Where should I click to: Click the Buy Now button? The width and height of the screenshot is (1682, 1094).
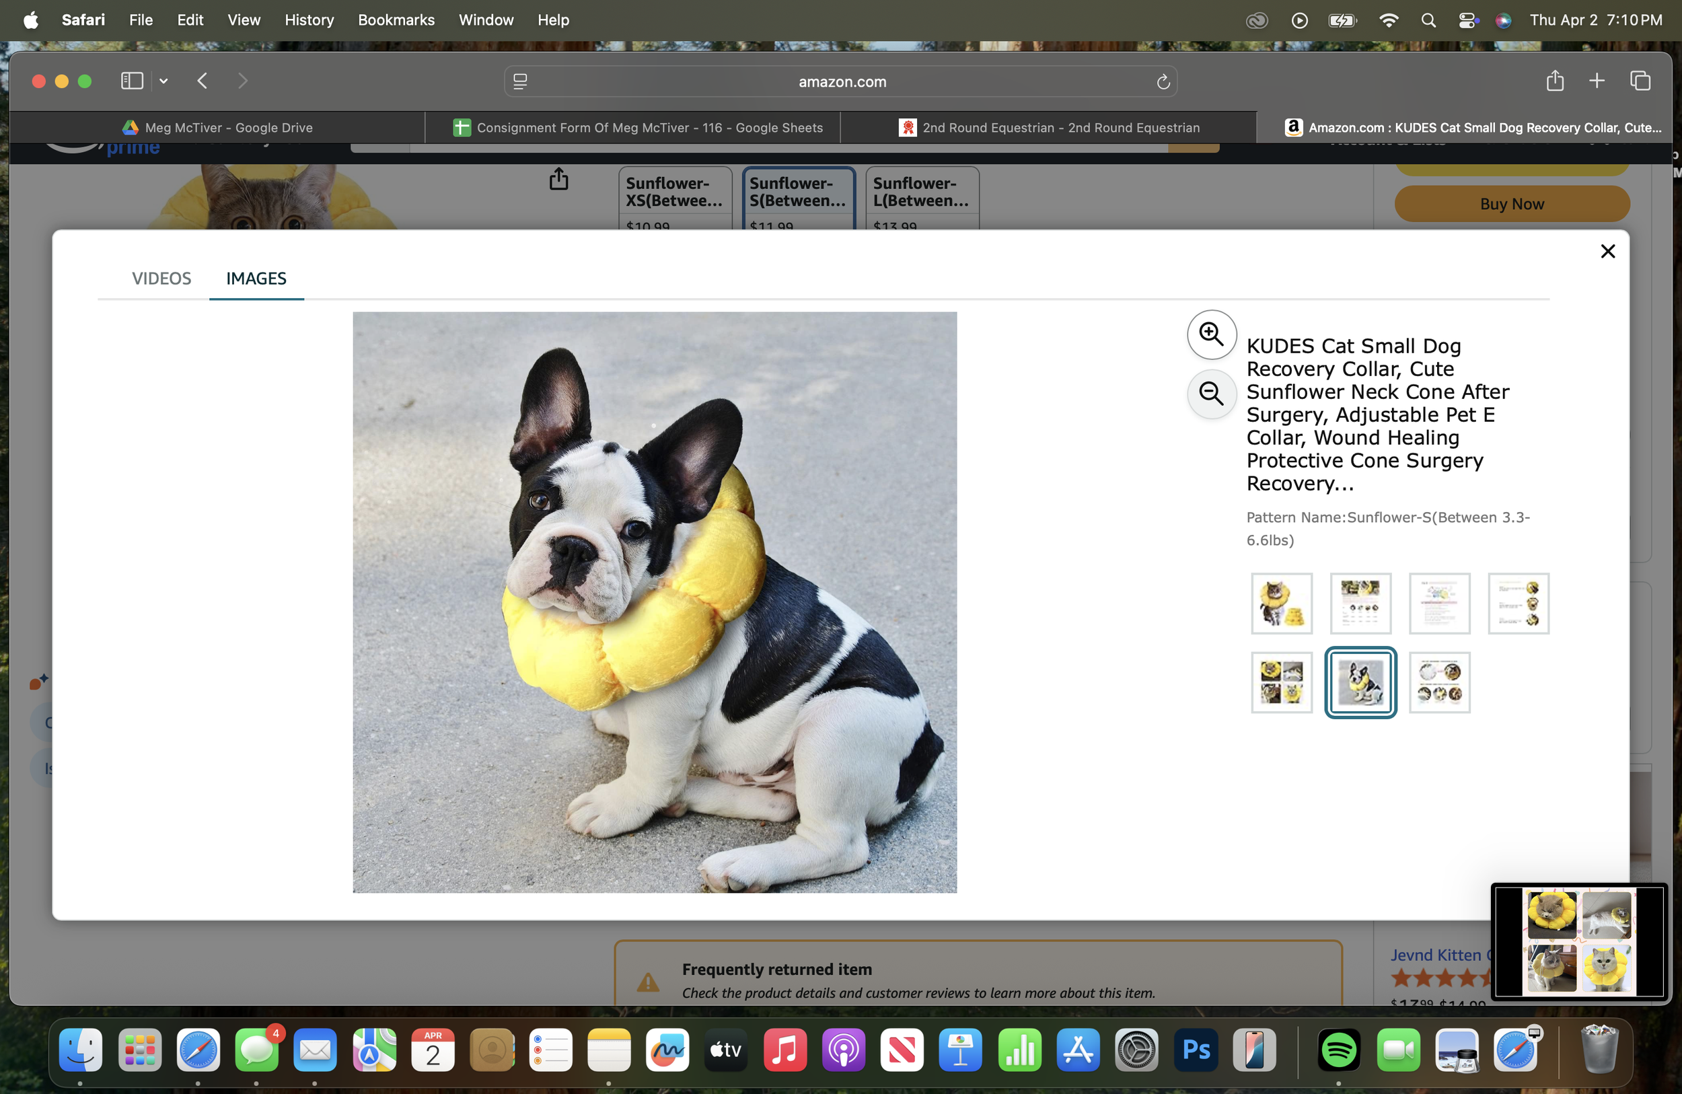[x=1512, y=205]
